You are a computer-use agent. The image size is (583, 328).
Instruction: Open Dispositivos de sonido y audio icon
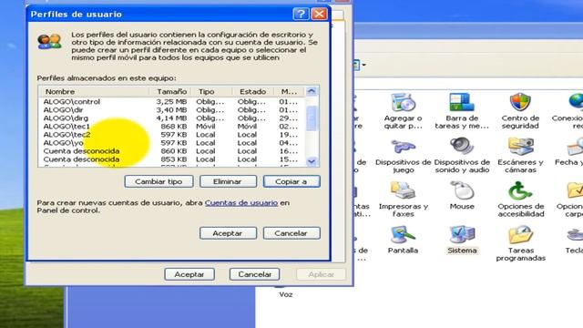point(462,146)
